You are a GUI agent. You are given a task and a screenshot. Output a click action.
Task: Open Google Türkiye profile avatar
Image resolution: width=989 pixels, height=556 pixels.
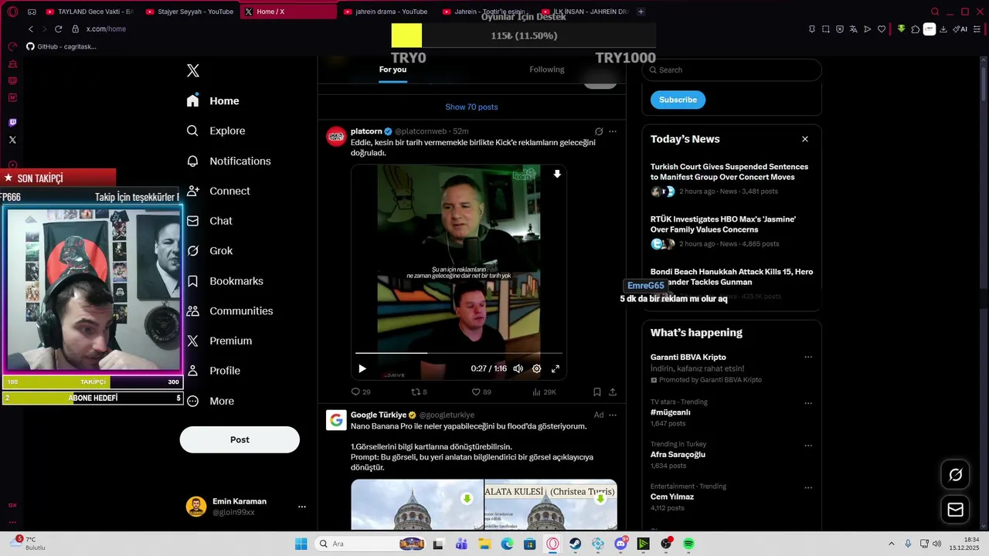[336, 420]
